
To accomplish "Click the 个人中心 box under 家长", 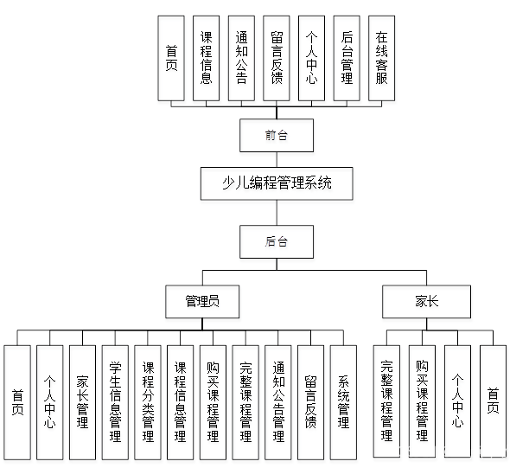I will pyautogui.click(x=457, y=401).
